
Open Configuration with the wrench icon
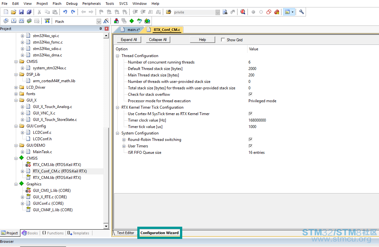click(301, 12)
